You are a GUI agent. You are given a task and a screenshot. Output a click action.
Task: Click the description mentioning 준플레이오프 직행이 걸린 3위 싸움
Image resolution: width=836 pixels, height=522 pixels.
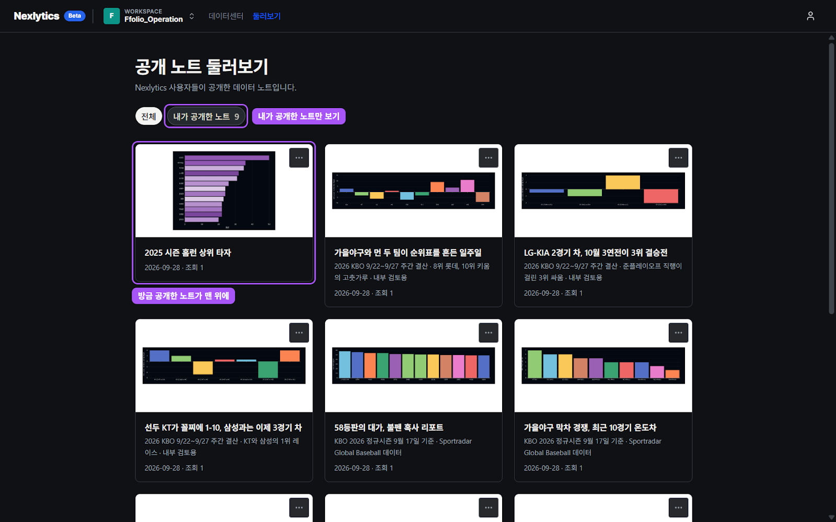(x=603, y=272)
